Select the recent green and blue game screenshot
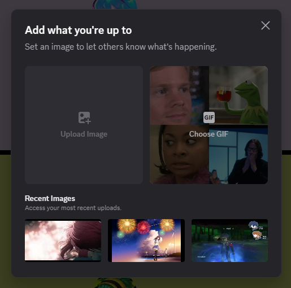Screen dimensions: 291x288 point(229,241)
